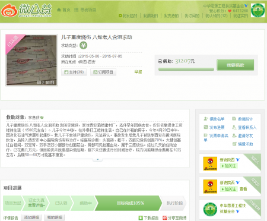Click the green 我要捐款 button
Image resolution: width=267 pixels, height=221 pixels.
235,65
